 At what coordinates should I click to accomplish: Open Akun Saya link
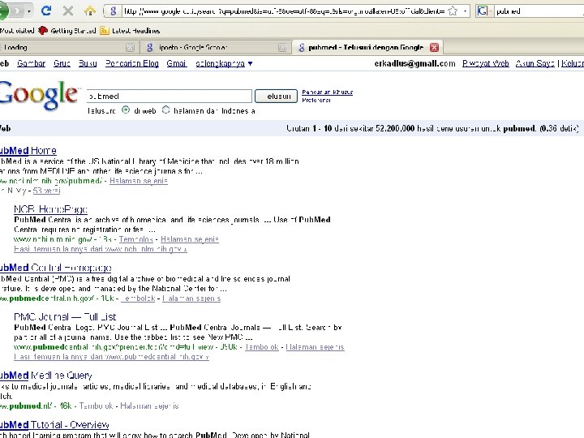point(535,64)
